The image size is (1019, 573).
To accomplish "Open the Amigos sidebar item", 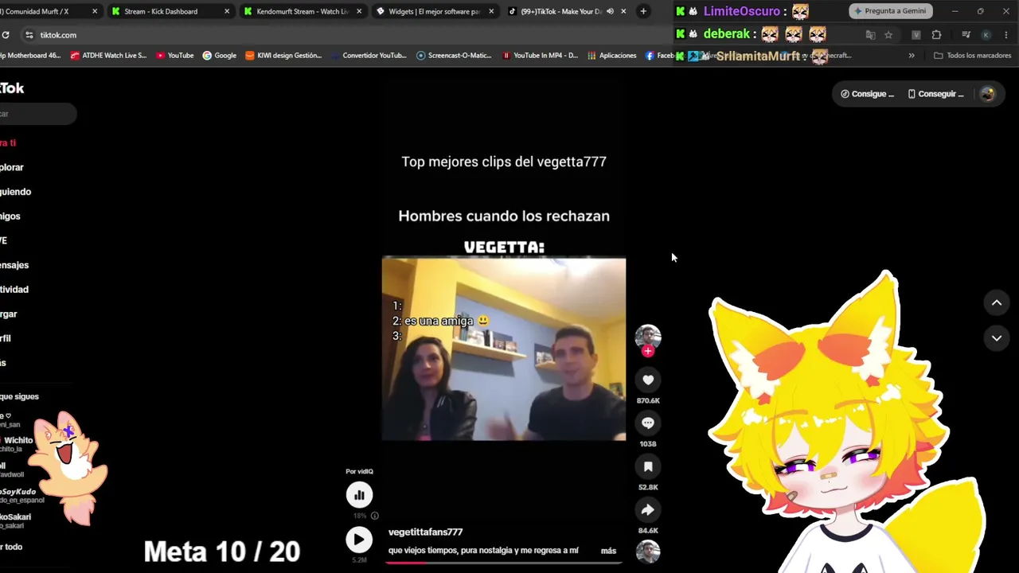I will tap(10, 216).
